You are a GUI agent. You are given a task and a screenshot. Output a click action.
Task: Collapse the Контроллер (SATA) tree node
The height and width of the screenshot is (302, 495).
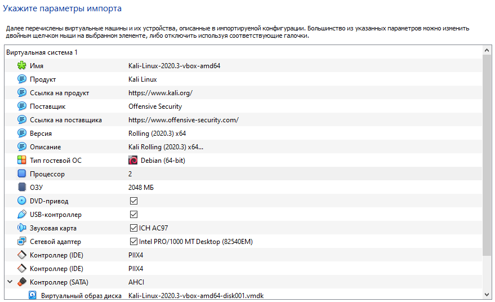(x=10, y=282)
